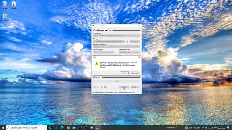The height and width of the screenshot is (130, 232).
Task: Click the microphone tray icon
Action: 206,127
